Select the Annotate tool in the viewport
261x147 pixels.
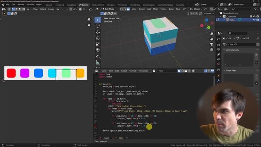tap(98, 56)
